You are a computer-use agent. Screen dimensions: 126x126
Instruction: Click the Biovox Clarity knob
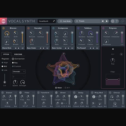pos(7,34)
